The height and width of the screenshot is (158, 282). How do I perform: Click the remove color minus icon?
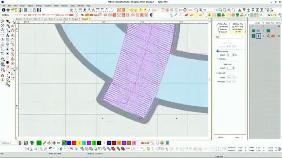point(59,143)
